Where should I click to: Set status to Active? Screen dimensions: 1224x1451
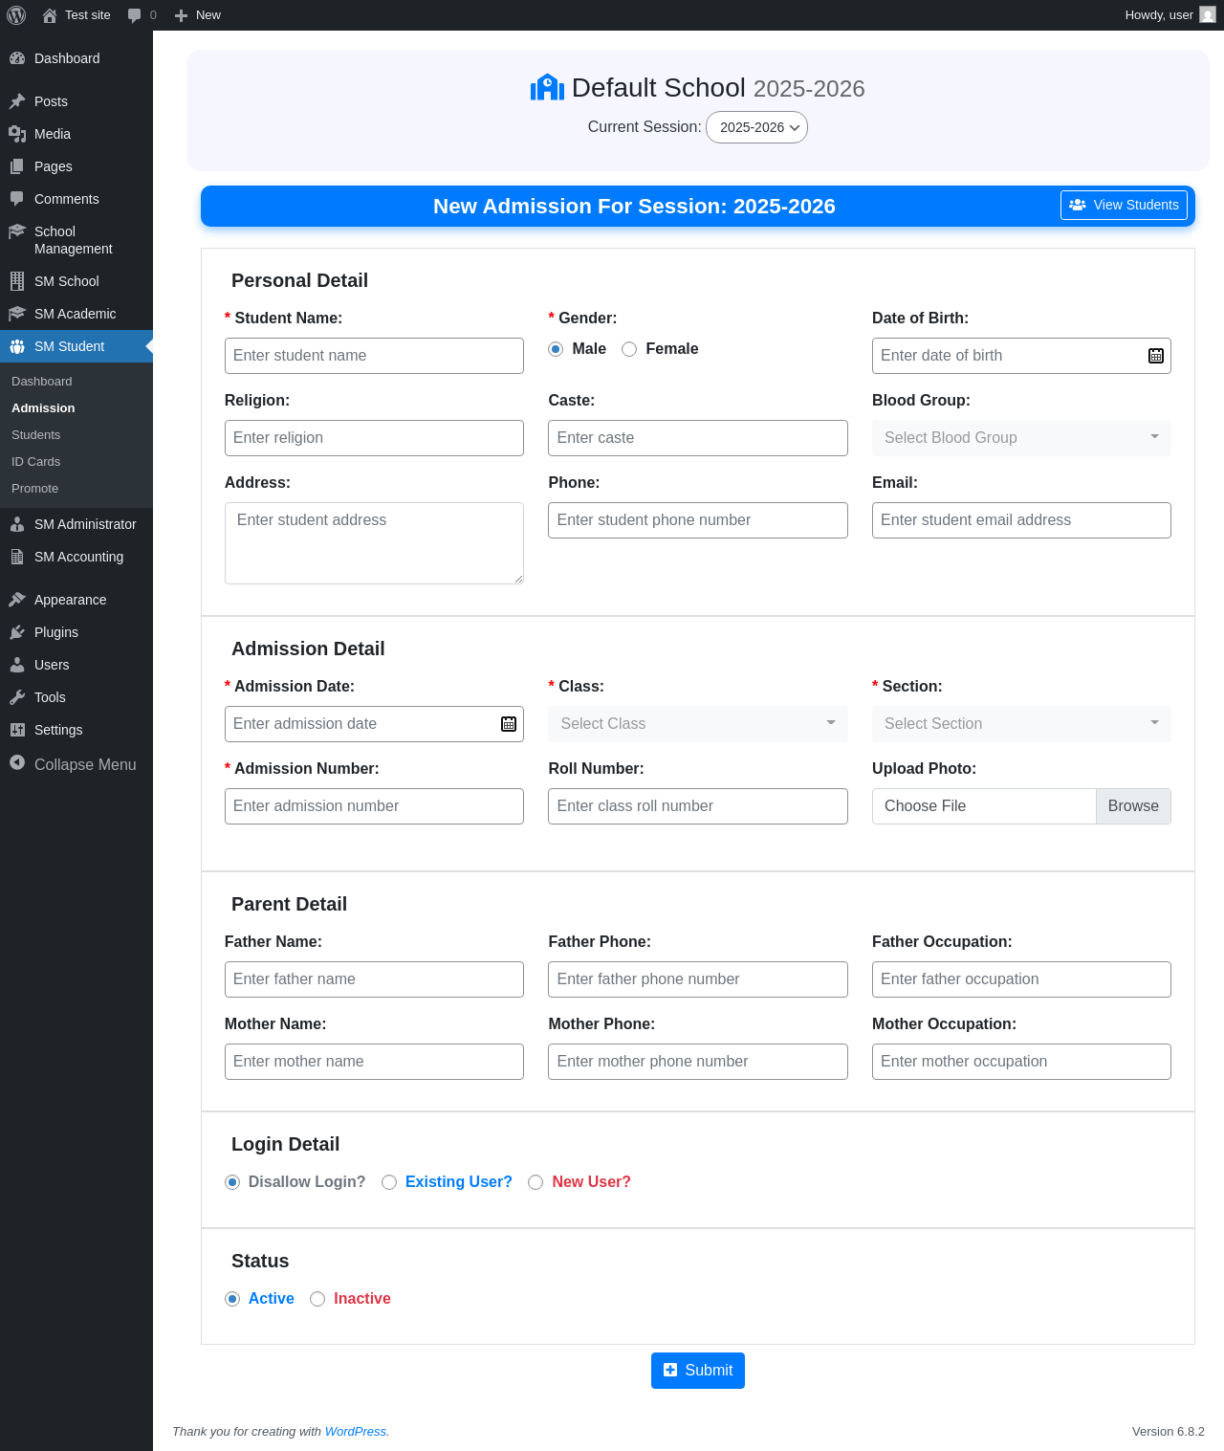pos(232,1299)
